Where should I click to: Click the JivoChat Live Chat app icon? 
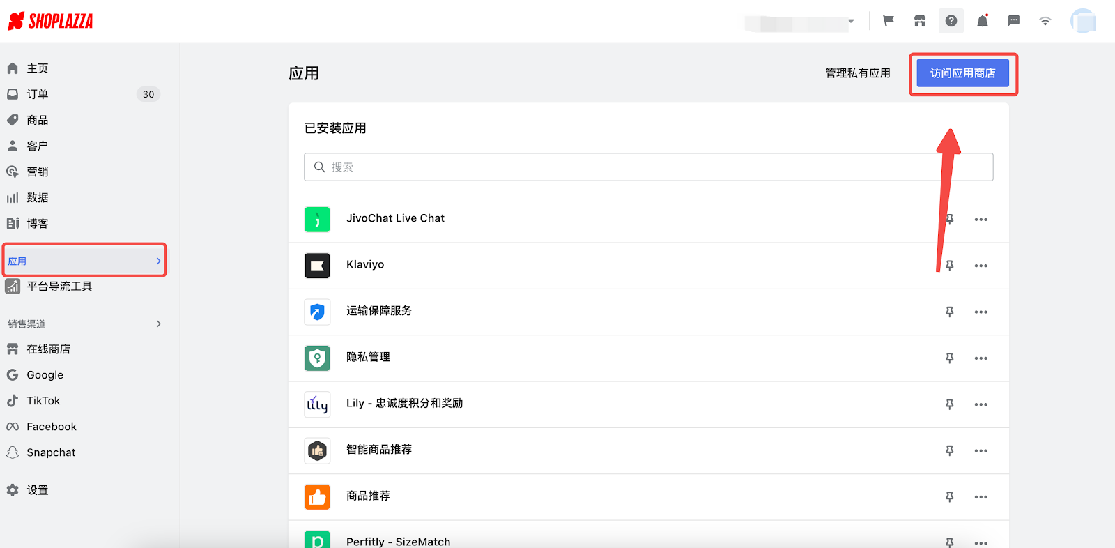(x=317, y=219)
